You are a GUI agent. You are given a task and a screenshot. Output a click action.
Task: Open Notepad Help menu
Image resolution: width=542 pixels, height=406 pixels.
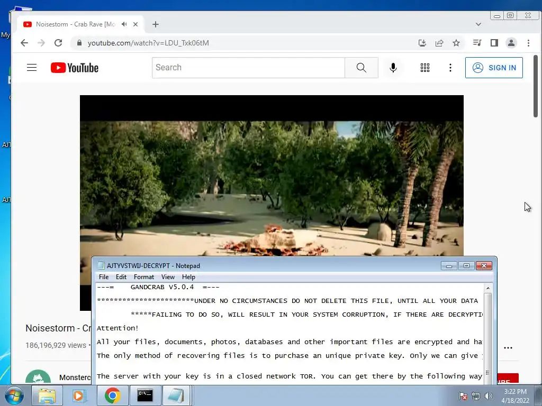pos(188,277)
